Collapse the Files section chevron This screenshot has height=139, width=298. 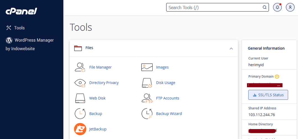(231, 48)
